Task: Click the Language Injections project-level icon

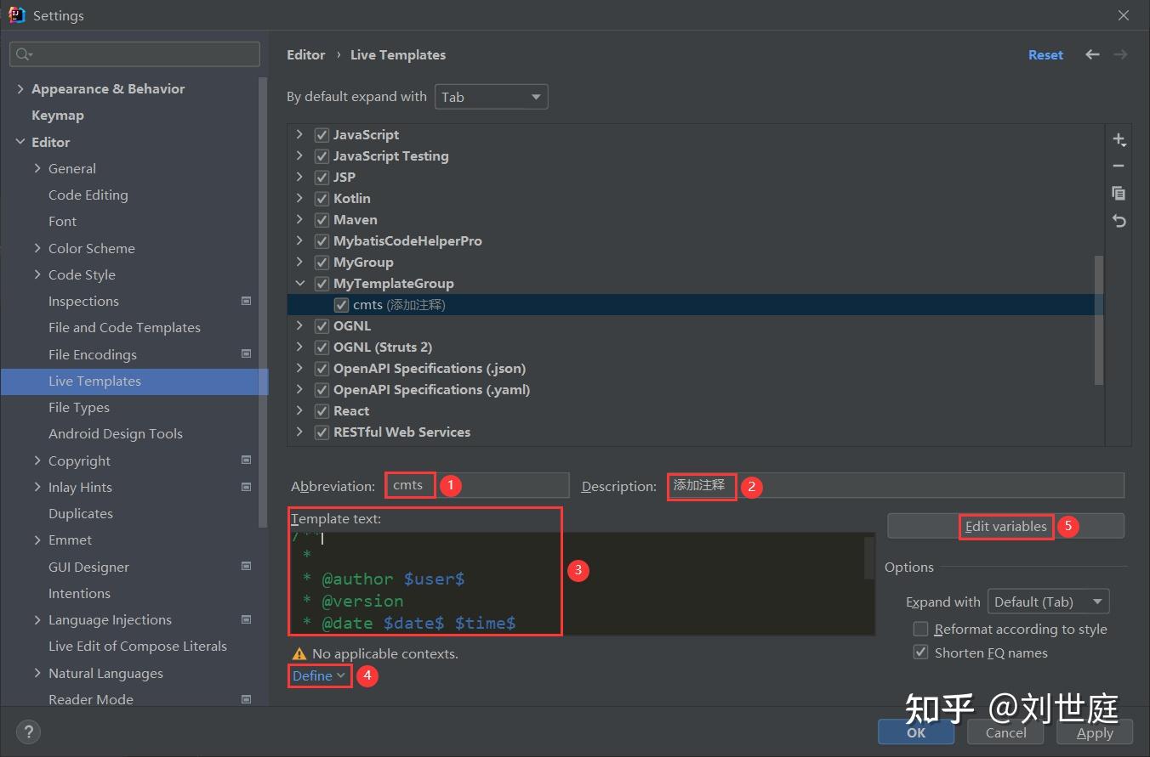Action: pos(247,619)
